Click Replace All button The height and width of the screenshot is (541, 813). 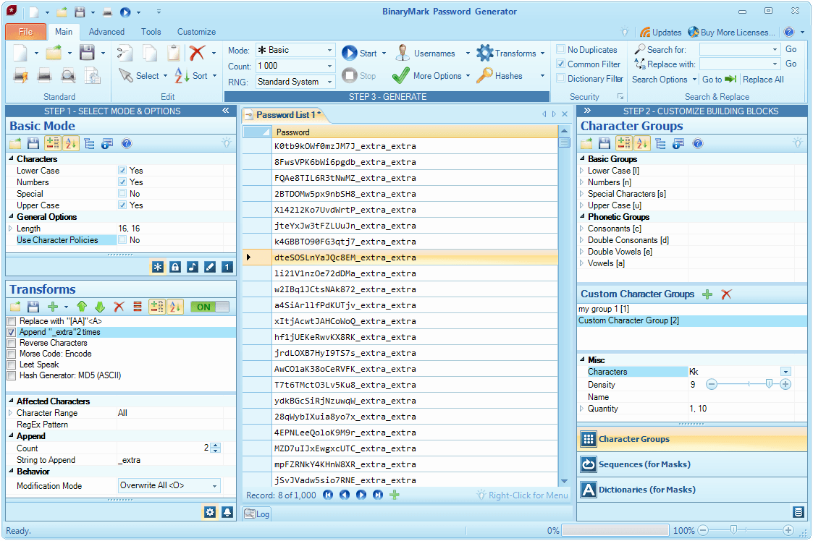click(763, 80)
